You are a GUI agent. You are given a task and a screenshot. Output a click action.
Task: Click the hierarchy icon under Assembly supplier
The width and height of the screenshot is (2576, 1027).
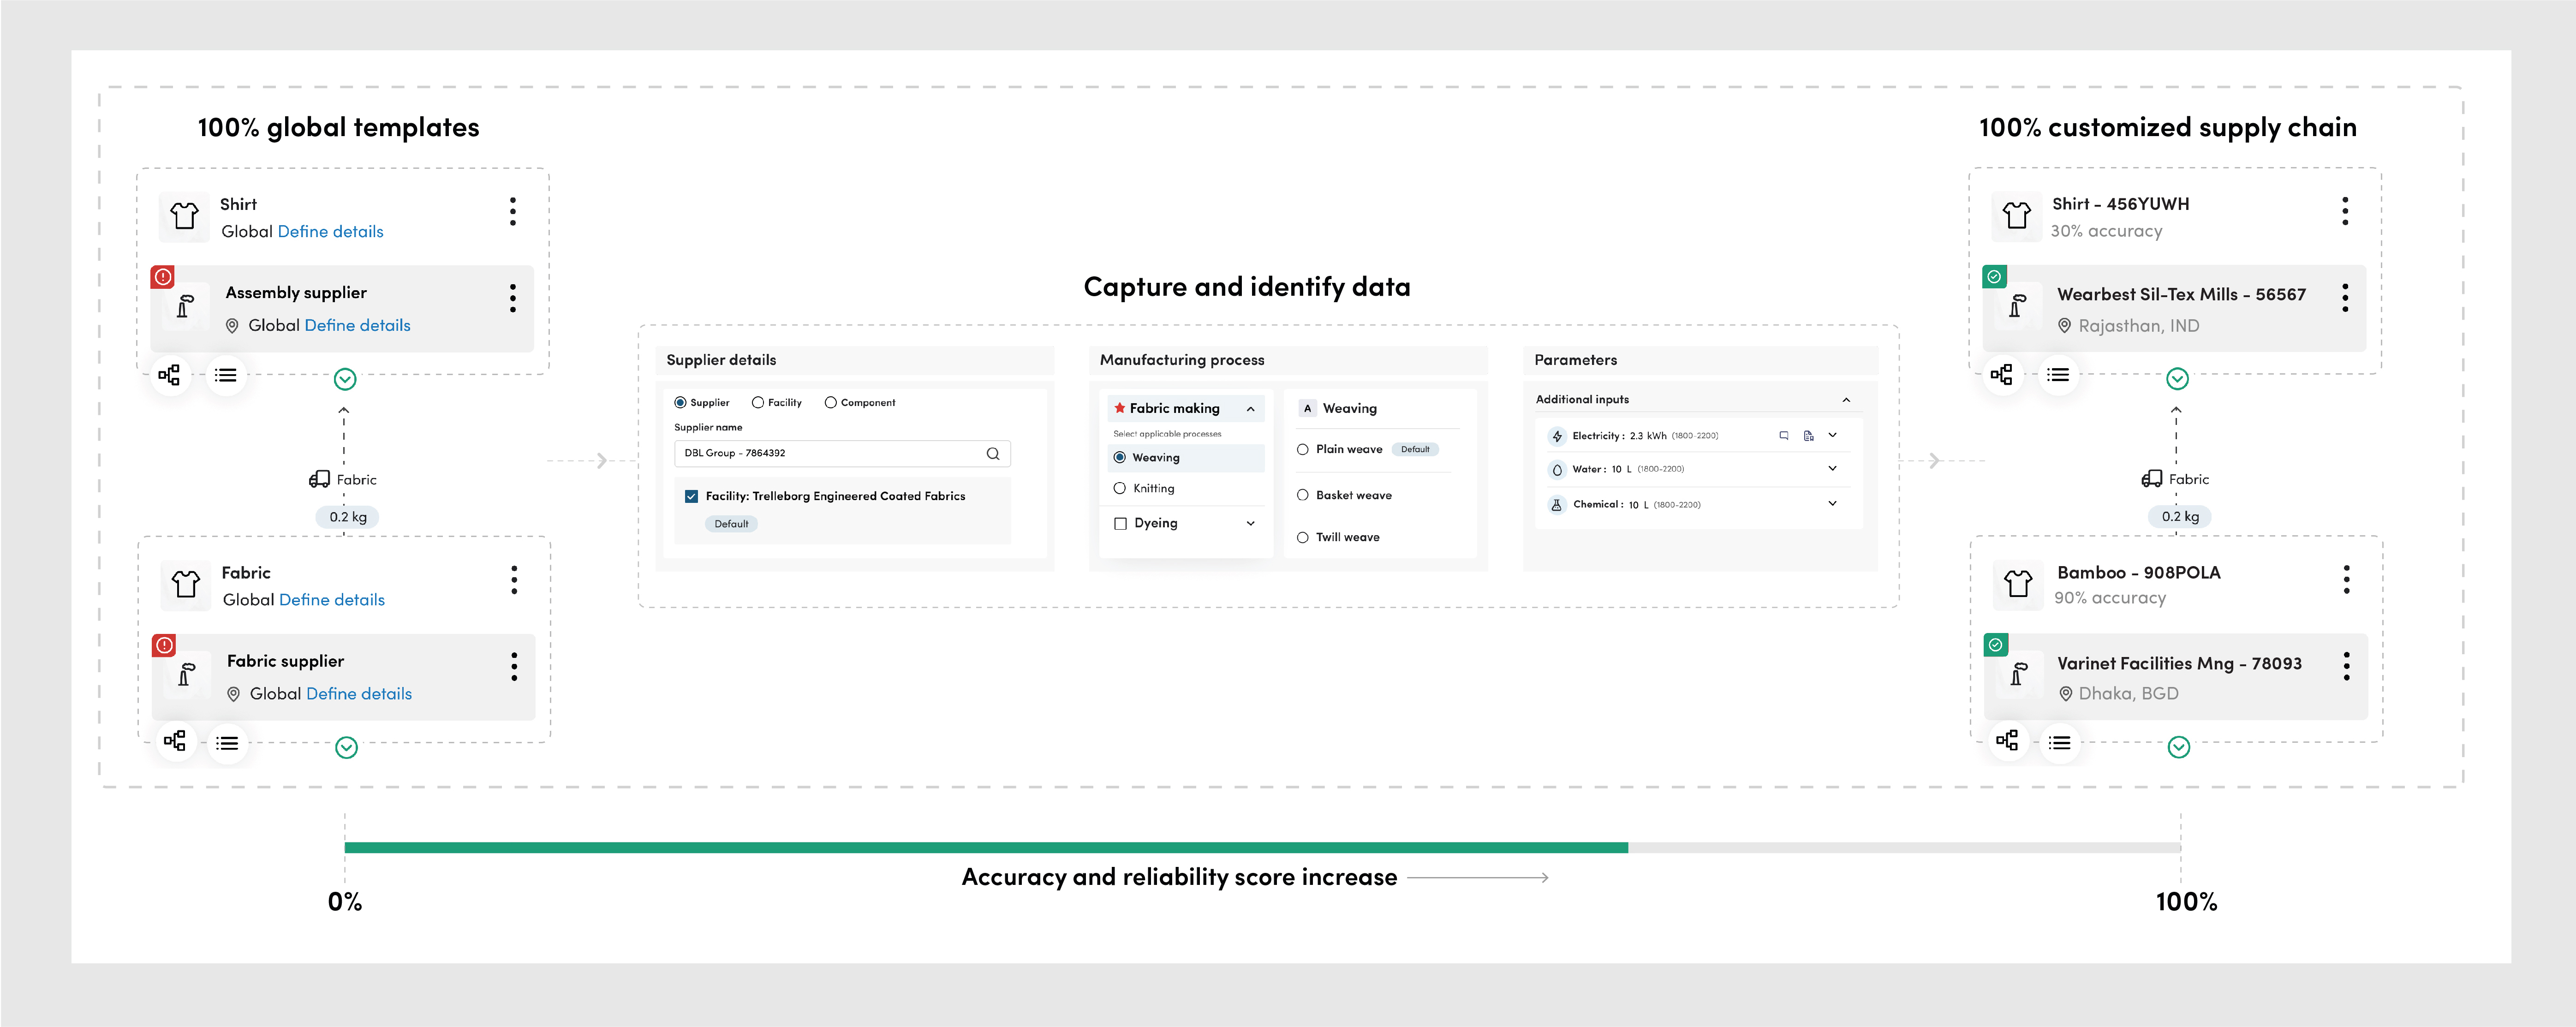pos(169,375)
